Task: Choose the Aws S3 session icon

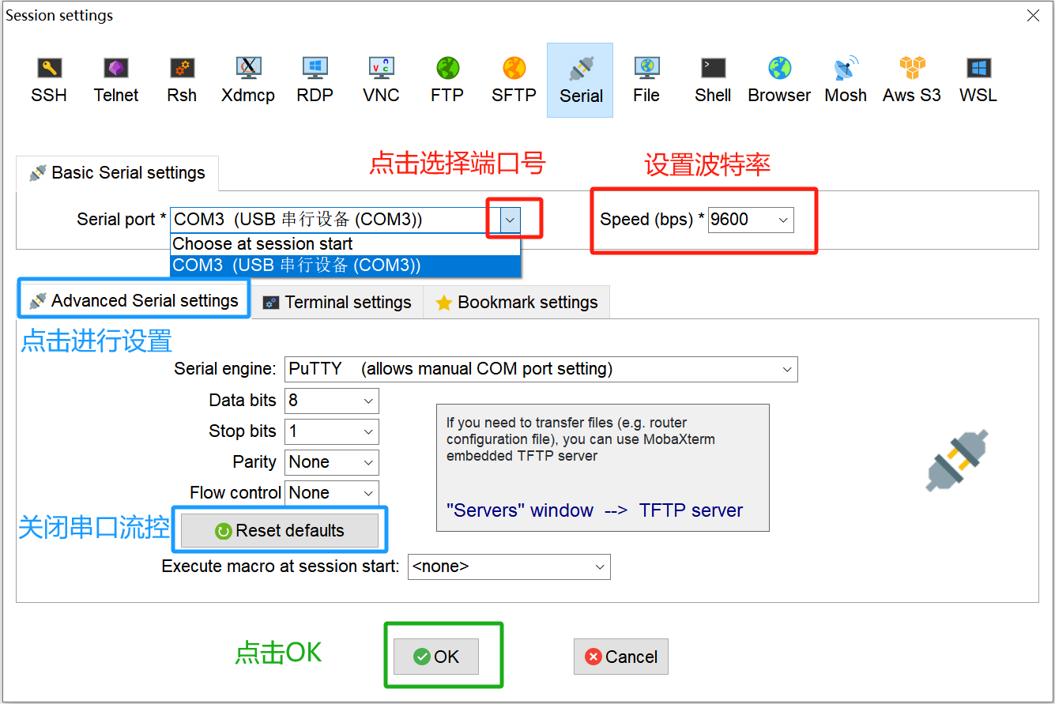Action: click(912, 80)
